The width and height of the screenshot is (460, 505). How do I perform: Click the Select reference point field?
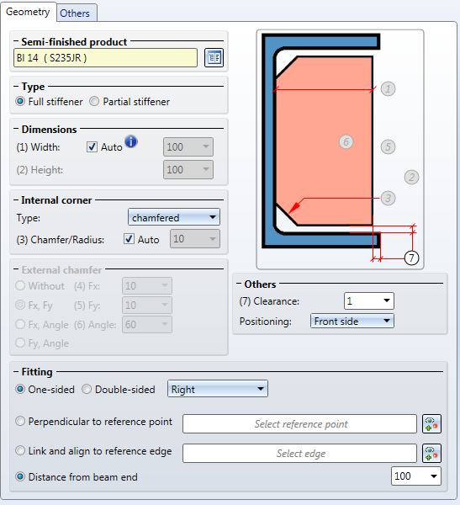coord(299,424)
